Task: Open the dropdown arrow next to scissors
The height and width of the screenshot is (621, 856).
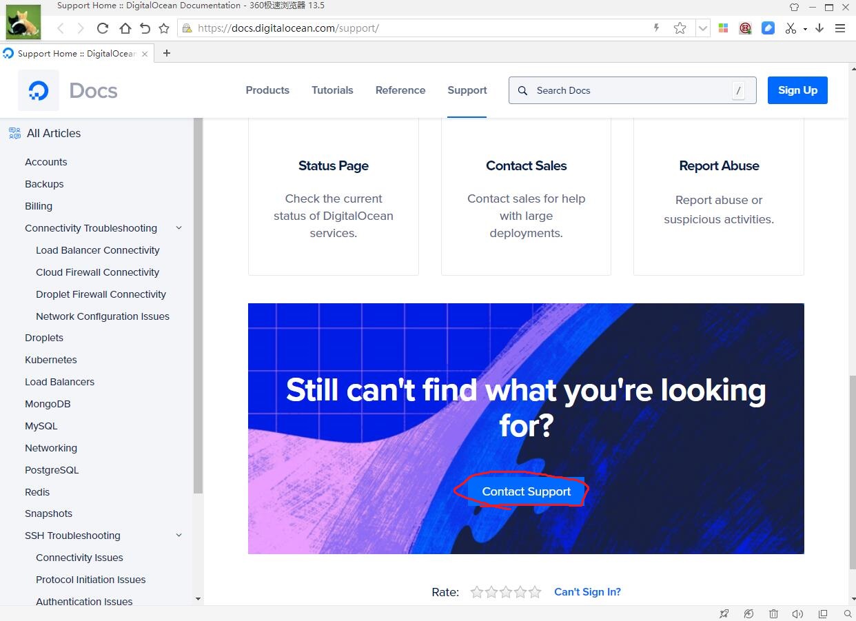Action: coord(805,29)
